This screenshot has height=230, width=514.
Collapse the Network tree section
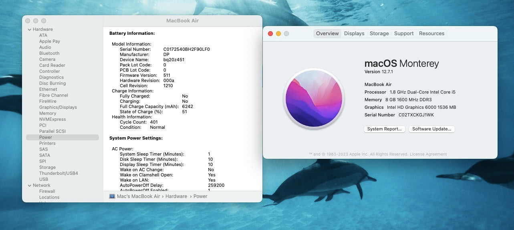click(29, 186)
